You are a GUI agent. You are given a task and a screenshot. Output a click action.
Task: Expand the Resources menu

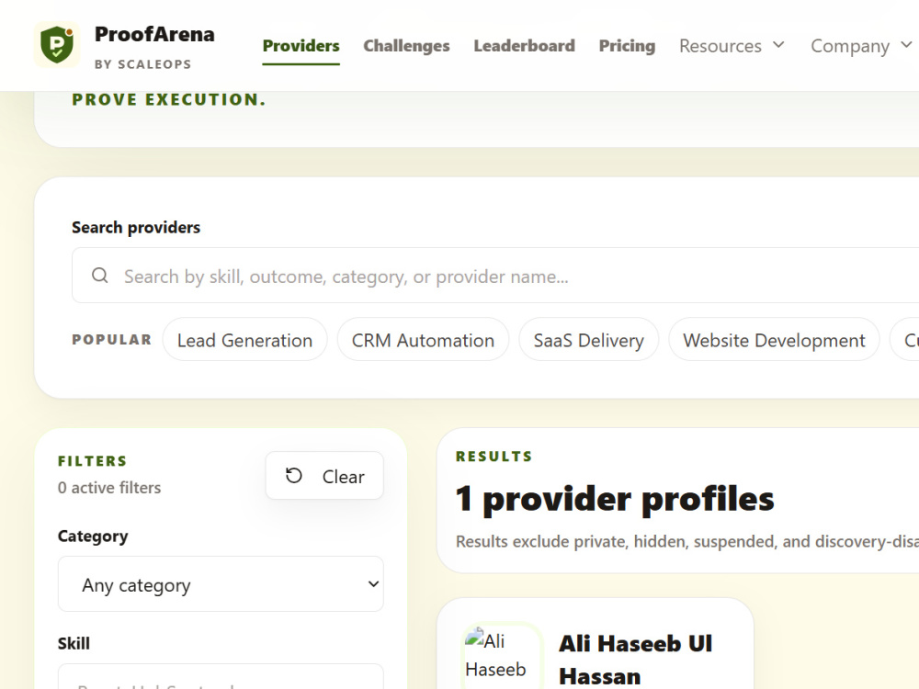click(x=732, y=46)
